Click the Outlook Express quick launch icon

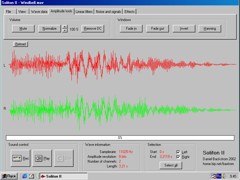pos(31,176)
